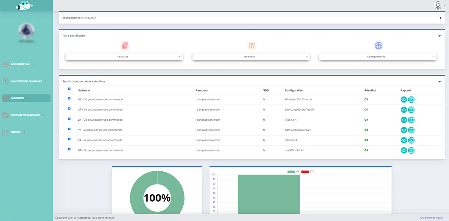Image resolution: width=449 pixels, height=221 pixels.
Task: Toggle the red KO legend swatch
Action: pyautogui.click(x=305, y=171)
